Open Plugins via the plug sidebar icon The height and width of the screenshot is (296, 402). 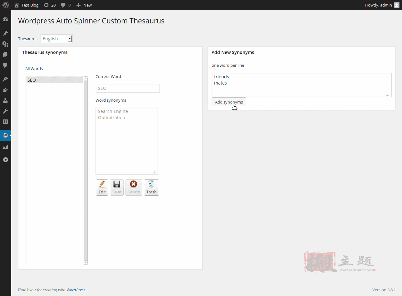pyautogui.click(x=5, y=90)
